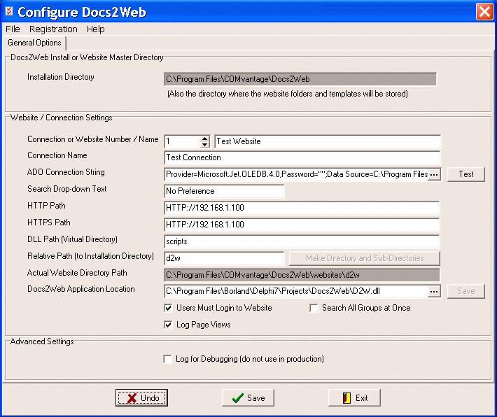497x417 pixels.
Task: Click the Actual Website Directory Path field
Action: pos(302,275)
